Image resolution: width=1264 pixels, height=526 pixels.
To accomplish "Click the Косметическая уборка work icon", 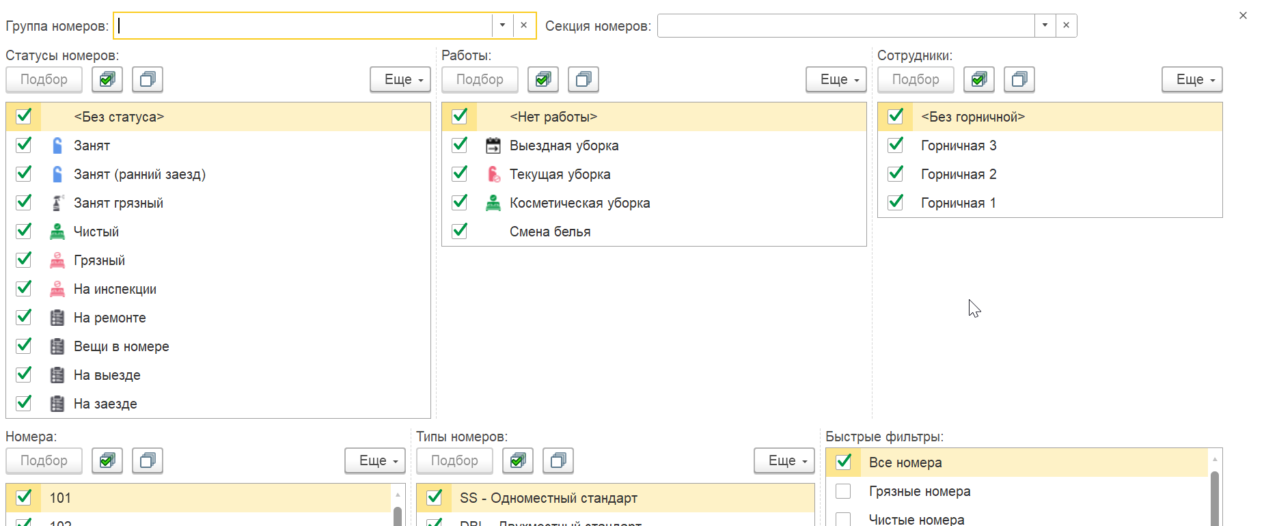I will (x=493, y=203).
